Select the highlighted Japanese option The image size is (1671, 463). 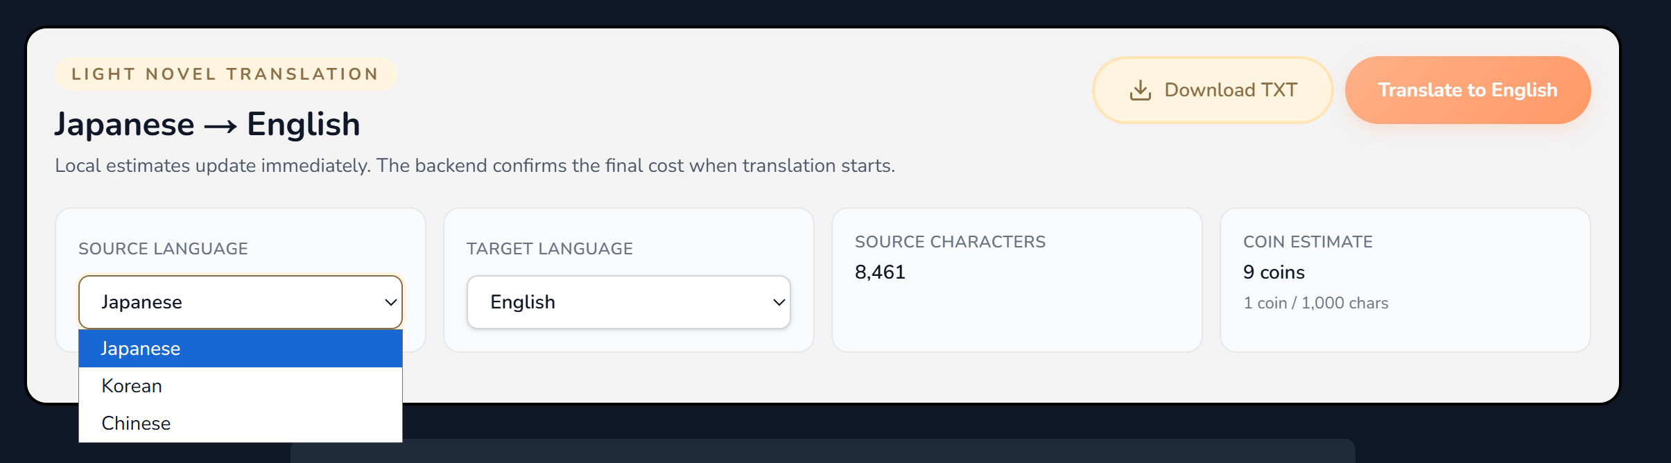(x=240, y=349)
